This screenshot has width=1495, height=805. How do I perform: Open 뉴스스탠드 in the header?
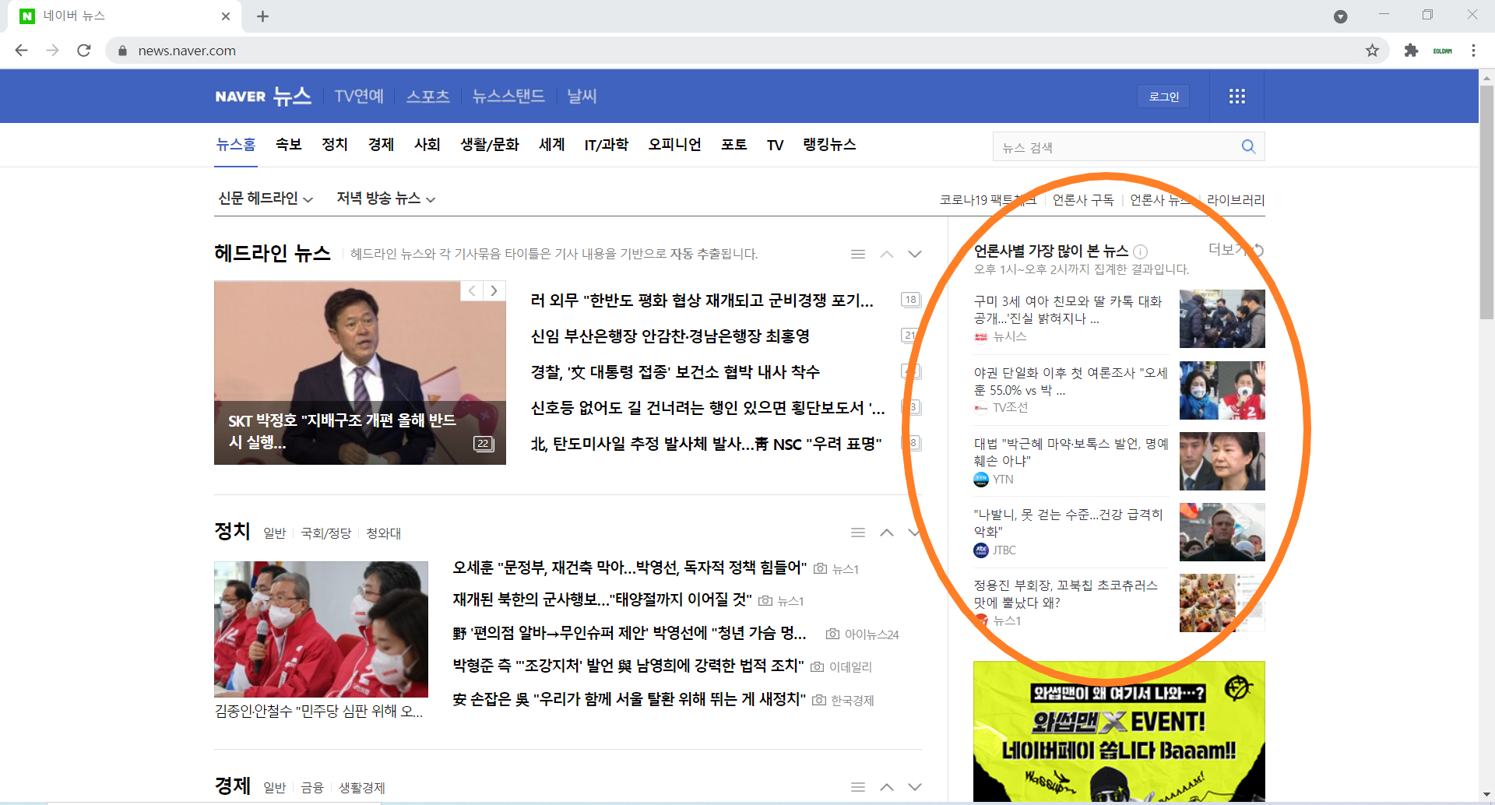click(508, 97)
